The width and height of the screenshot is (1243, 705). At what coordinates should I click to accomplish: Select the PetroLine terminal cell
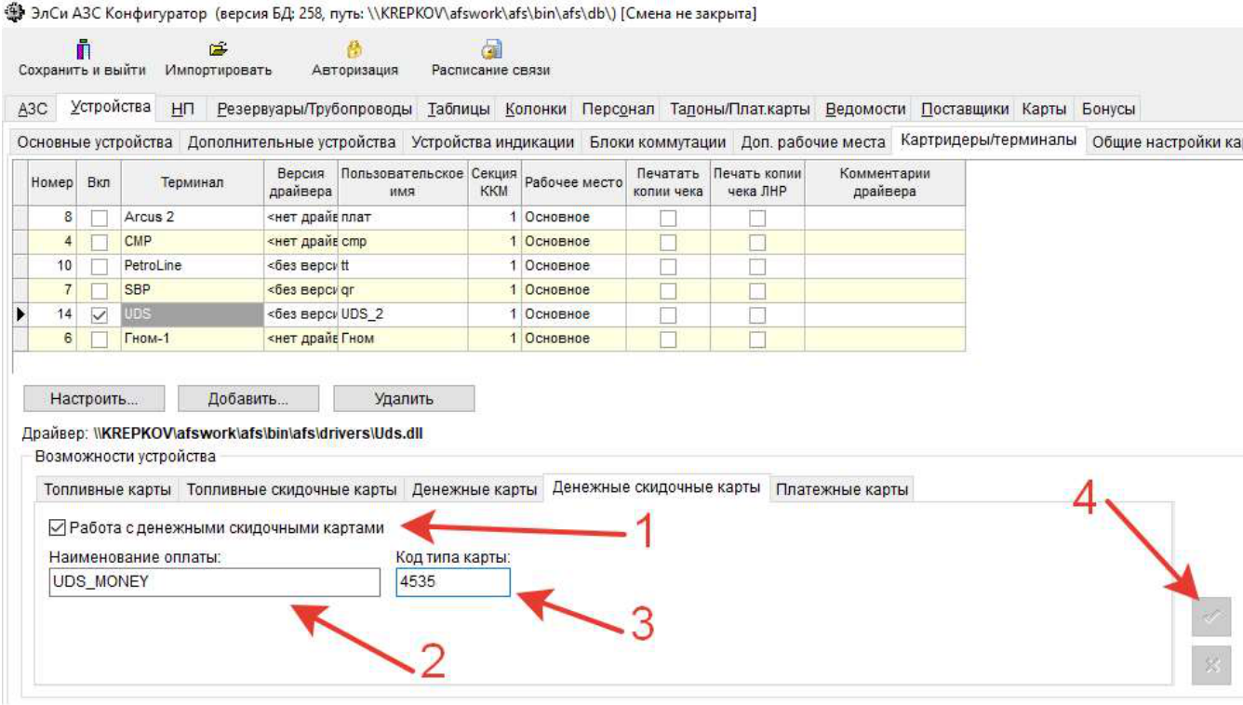pyautogui.click(x=193, y=266)
